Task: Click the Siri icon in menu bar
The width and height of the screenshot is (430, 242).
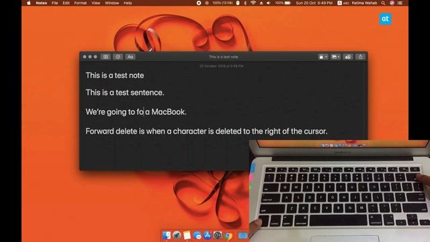Action: [392, 3]
